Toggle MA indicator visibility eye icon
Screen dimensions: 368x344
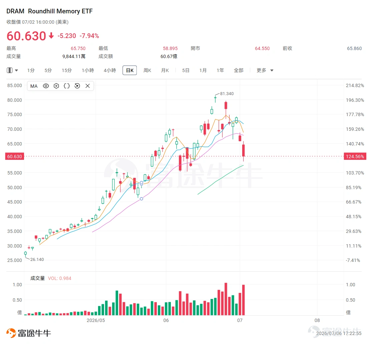pos(46,86)
